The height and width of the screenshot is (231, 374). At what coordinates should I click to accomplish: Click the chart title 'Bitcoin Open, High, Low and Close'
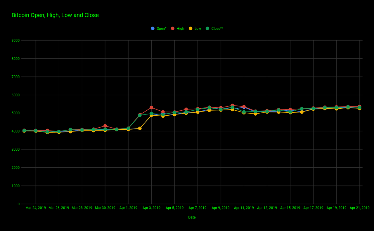click(x=55, y=15)
